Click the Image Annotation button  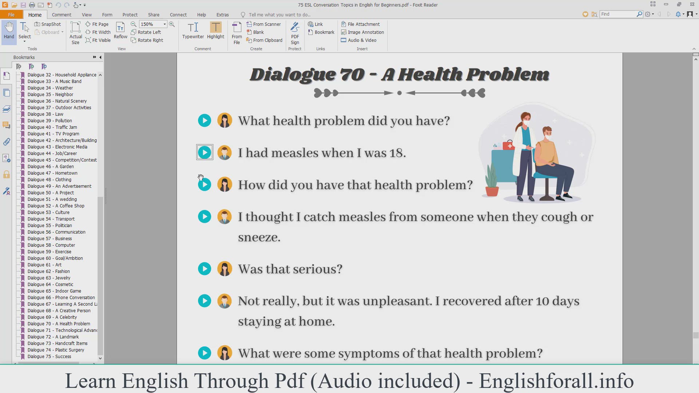tap(362, 32)
